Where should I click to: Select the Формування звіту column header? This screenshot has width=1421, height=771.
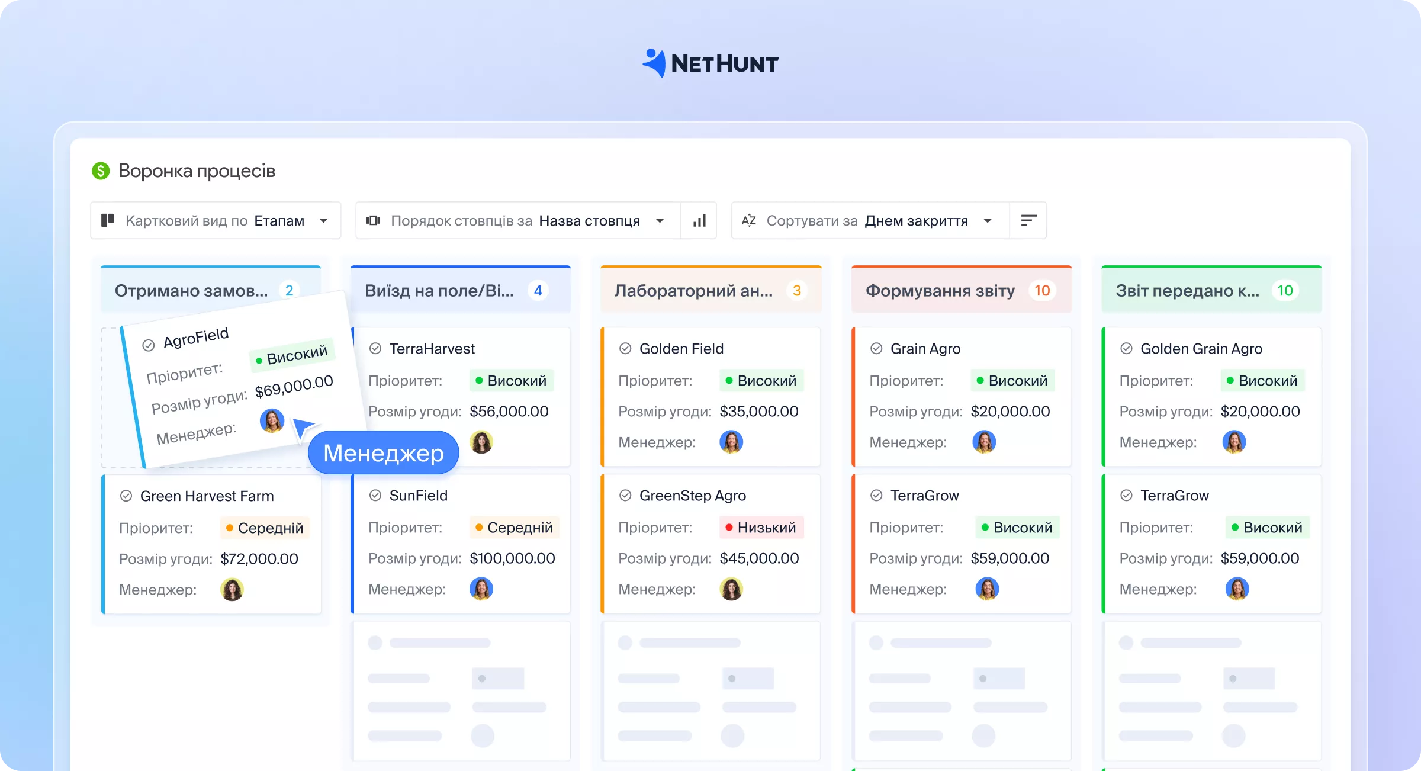pyautogui.click(x=940, y=291)
